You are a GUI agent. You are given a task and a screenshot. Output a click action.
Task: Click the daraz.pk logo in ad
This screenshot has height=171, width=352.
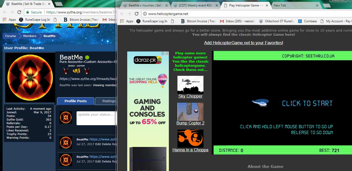click(148, 60)
